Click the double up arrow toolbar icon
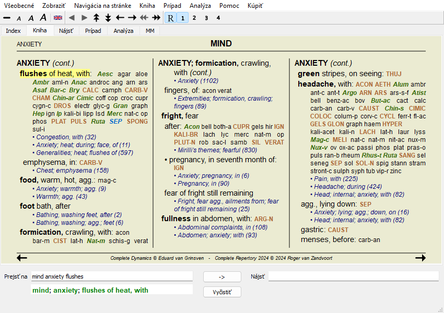This screenshot has height=313, width=444. (x=96, y=18)
